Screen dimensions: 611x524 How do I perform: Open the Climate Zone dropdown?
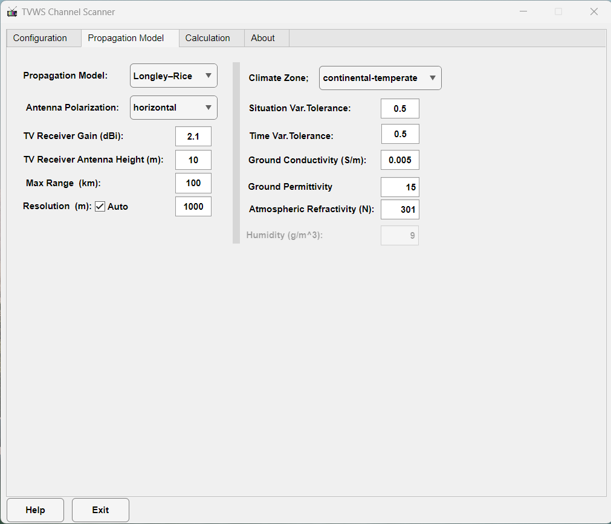pyautogui.click(x=380, y=78)
